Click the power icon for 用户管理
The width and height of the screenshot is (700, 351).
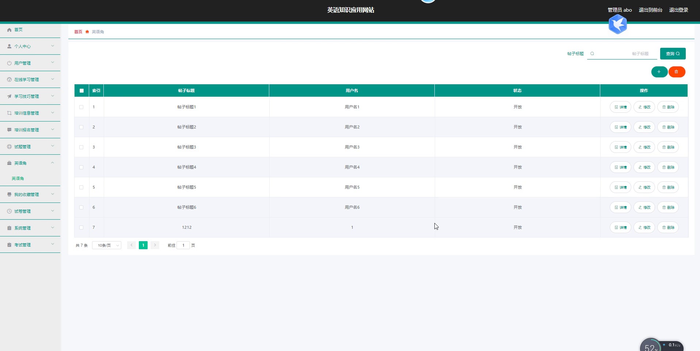point(9,63)
